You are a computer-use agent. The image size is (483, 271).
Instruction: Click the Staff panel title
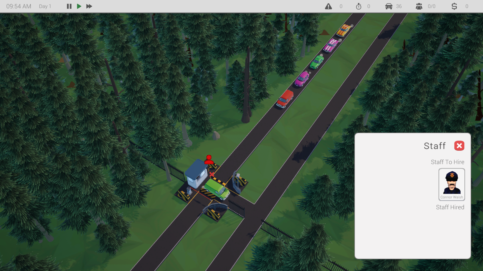tap(435, 146)
